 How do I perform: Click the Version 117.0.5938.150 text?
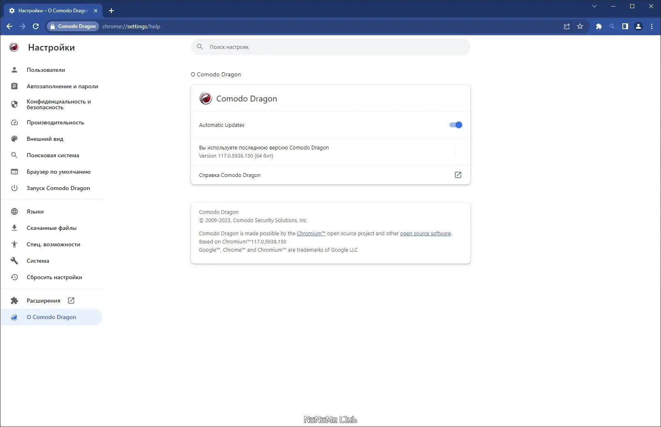click(236, 156)
